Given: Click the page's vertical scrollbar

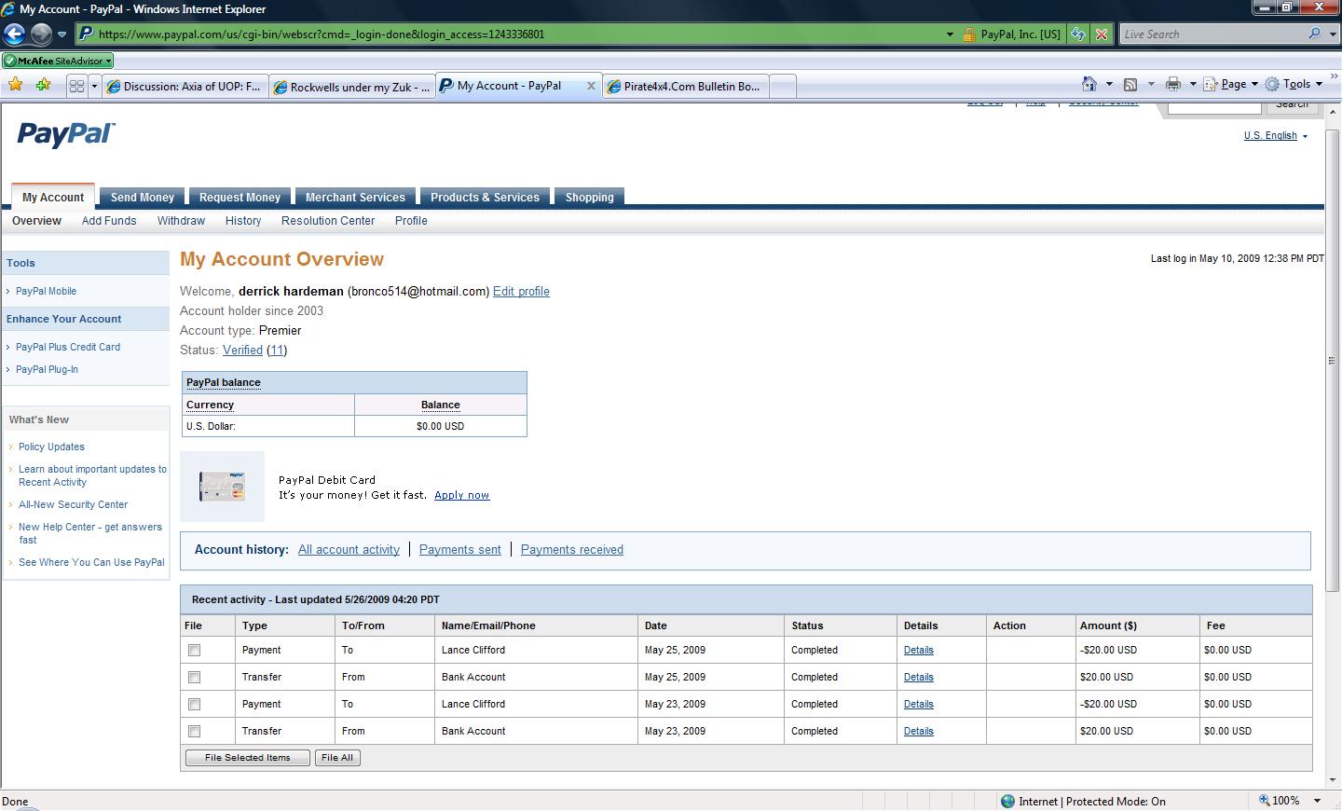Looking at the screenshot, I should tap(1333, 360).
